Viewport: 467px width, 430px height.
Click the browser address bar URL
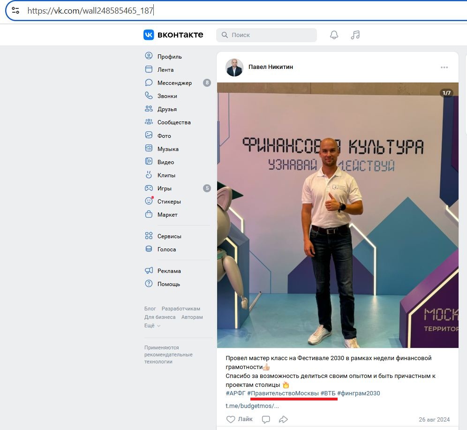coord(90,10)
